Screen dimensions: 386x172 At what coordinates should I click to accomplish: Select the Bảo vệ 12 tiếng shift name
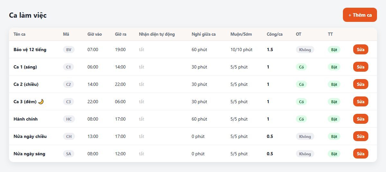tap(30, 50)
